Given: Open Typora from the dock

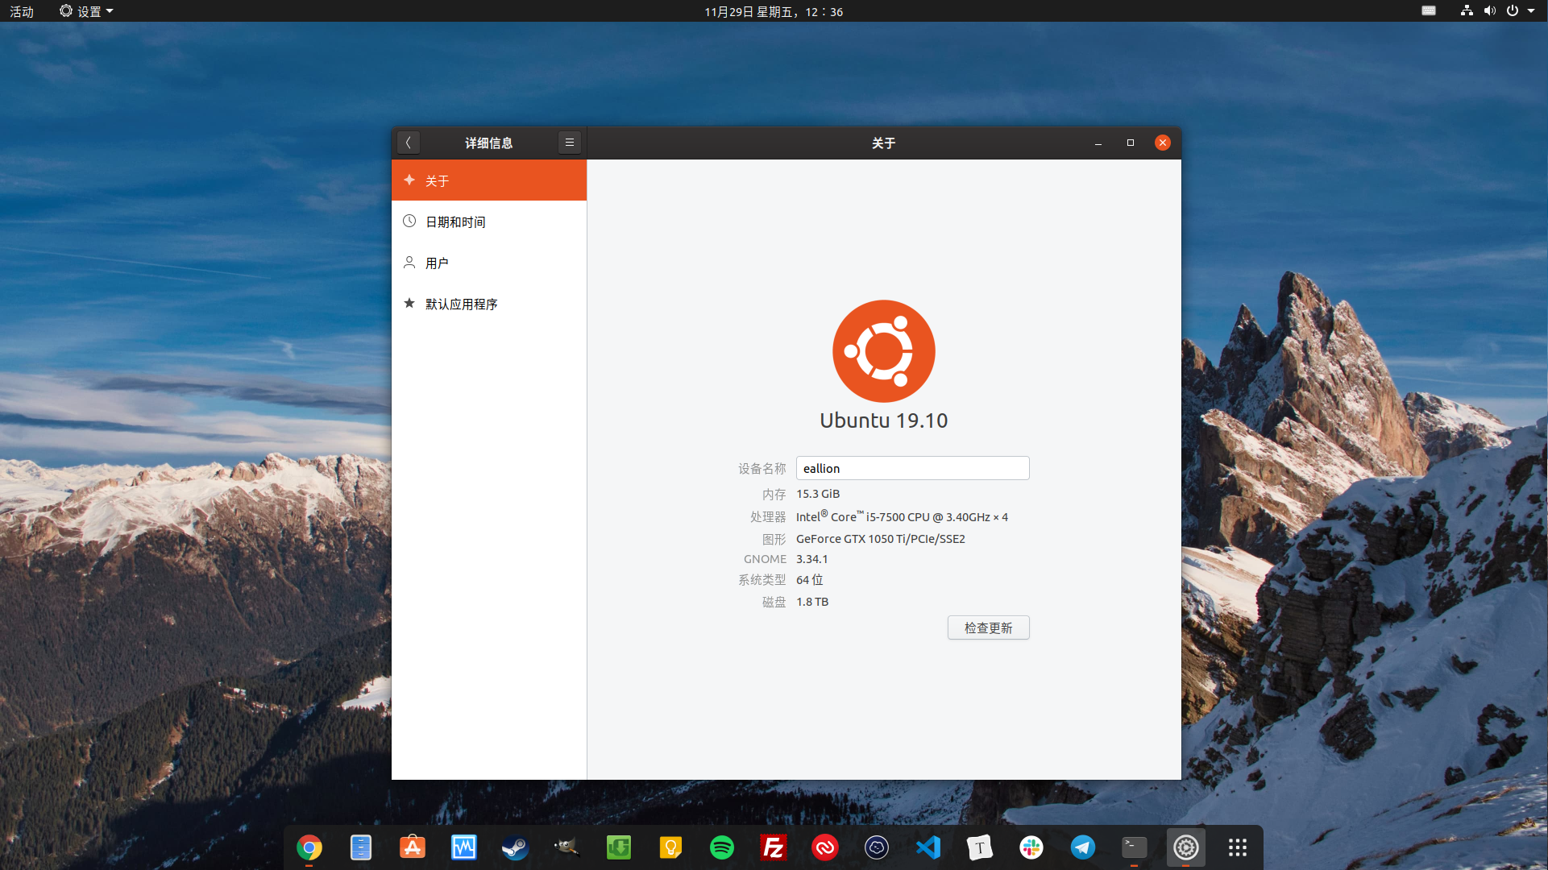Looking at the screenshot, I should click(980, 847).
